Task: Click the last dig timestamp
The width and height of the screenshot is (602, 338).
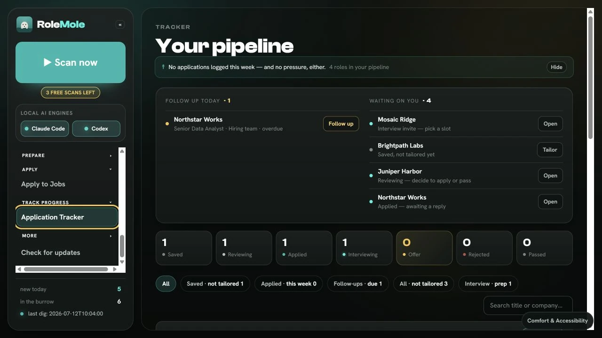Action: point(65,314)
